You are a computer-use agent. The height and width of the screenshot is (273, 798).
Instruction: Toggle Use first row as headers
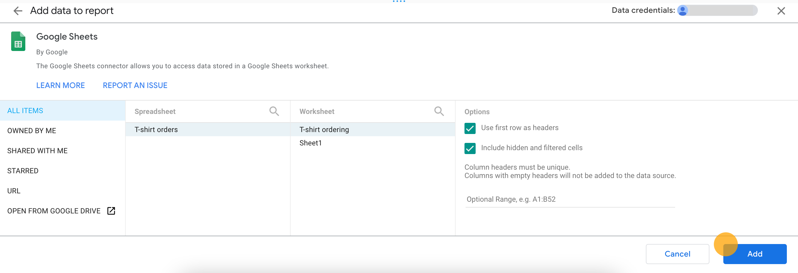click(469, 128)
